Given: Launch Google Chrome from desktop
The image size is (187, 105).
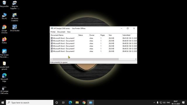Looking at the screenshot, I should 4,29.
